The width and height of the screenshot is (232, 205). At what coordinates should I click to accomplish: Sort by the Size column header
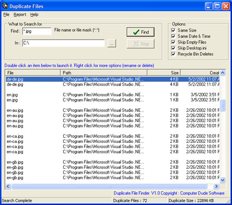tap(164, 73)
